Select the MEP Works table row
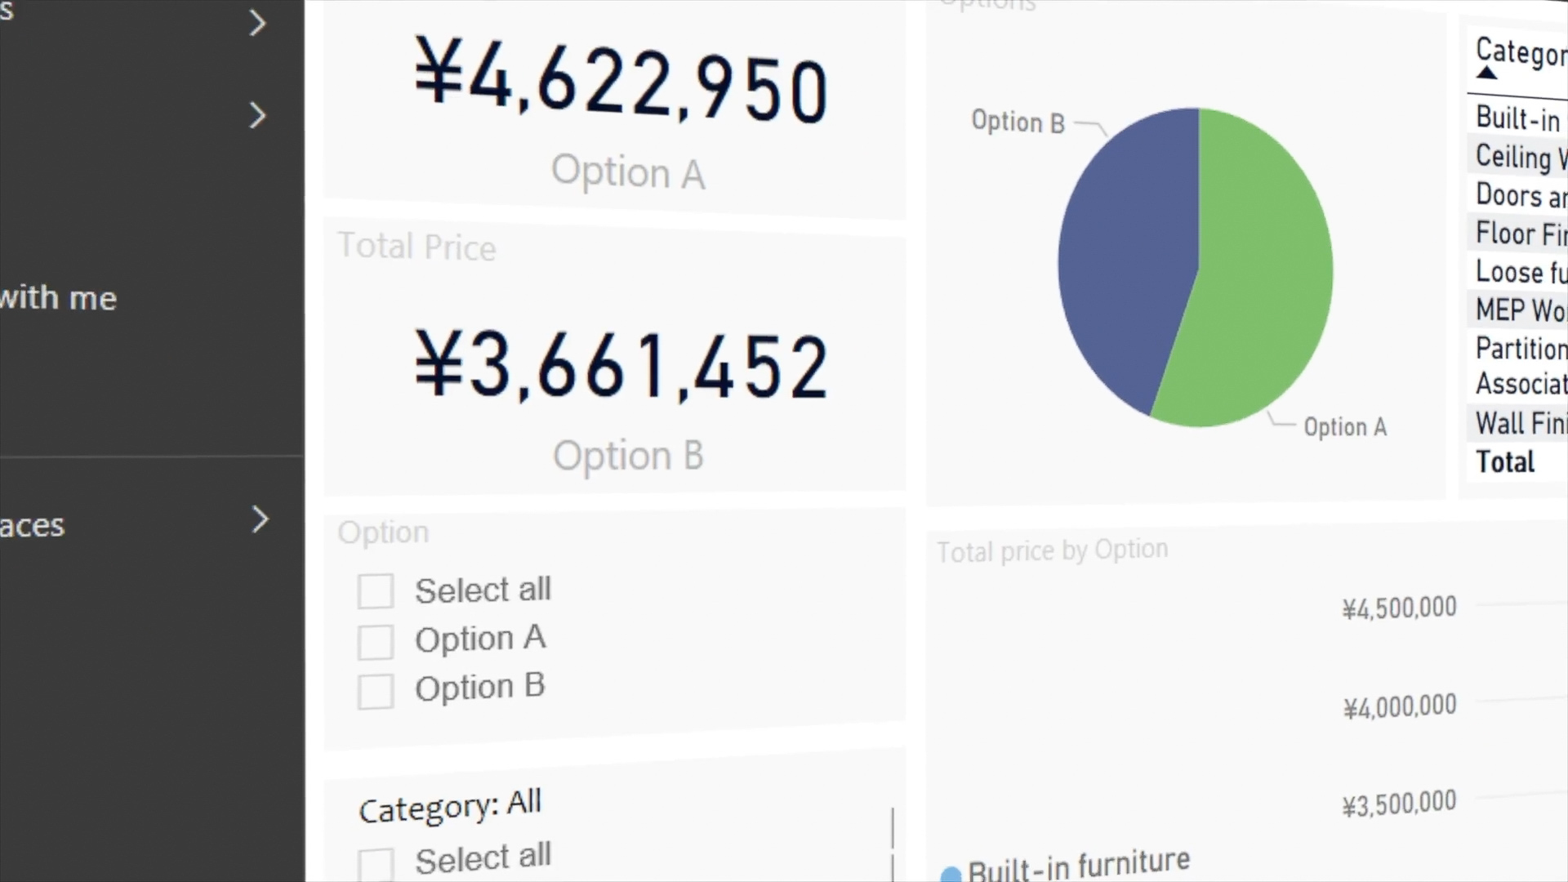1568x882 pixels. click(x=1520, y=310)
